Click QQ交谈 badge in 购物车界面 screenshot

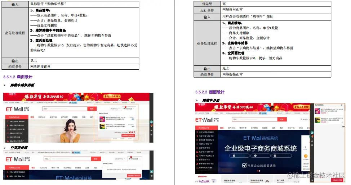tap(263, 114)
